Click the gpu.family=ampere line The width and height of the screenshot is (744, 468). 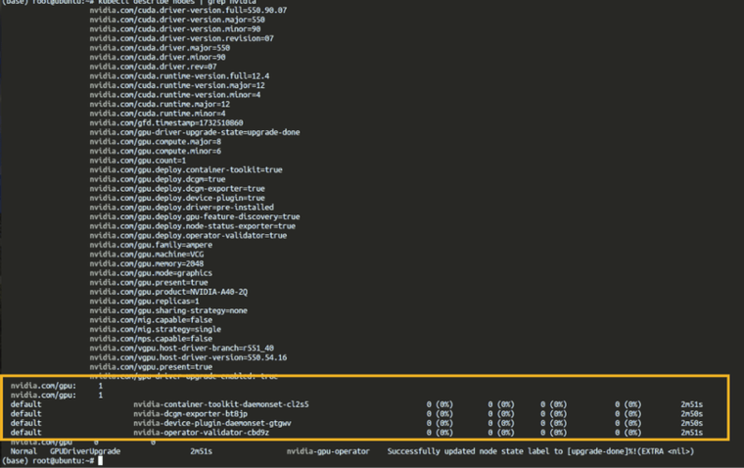coord(151,245)
